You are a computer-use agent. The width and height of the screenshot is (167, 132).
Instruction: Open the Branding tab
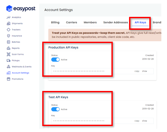157,22
